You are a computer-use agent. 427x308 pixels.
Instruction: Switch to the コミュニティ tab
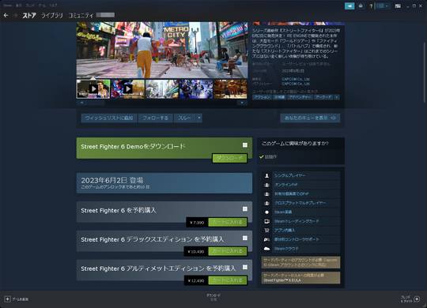point(81,16)
